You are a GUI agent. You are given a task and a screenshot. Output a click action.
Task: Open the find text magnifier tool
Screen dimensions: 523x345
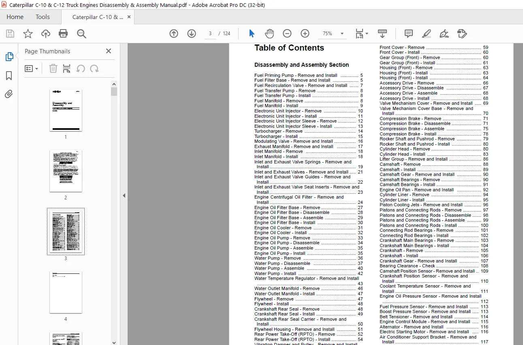tap(81, 34)
